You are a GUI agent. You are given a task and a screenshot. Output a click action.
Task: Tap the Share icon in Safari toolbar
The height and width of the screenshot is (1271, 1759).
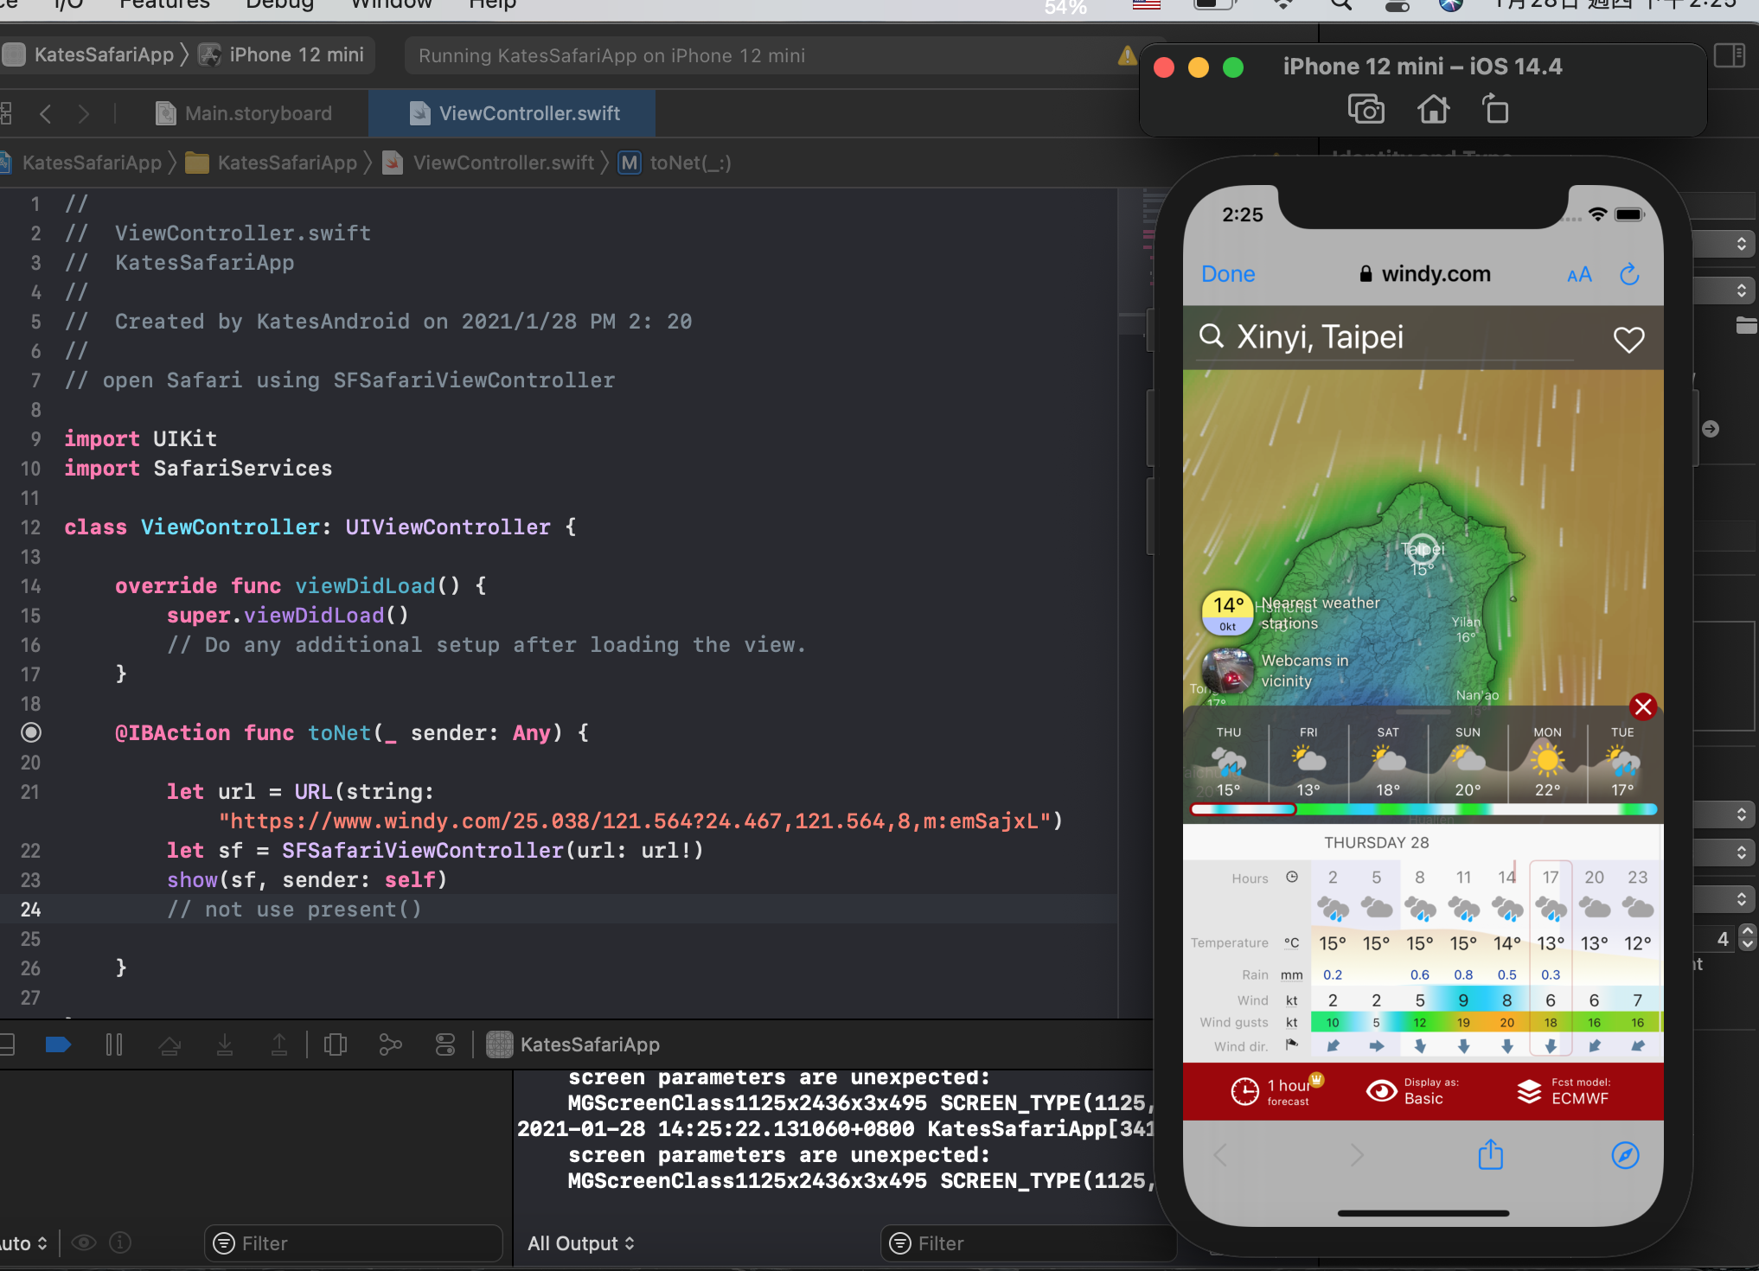click(x=1490, y=1155)
